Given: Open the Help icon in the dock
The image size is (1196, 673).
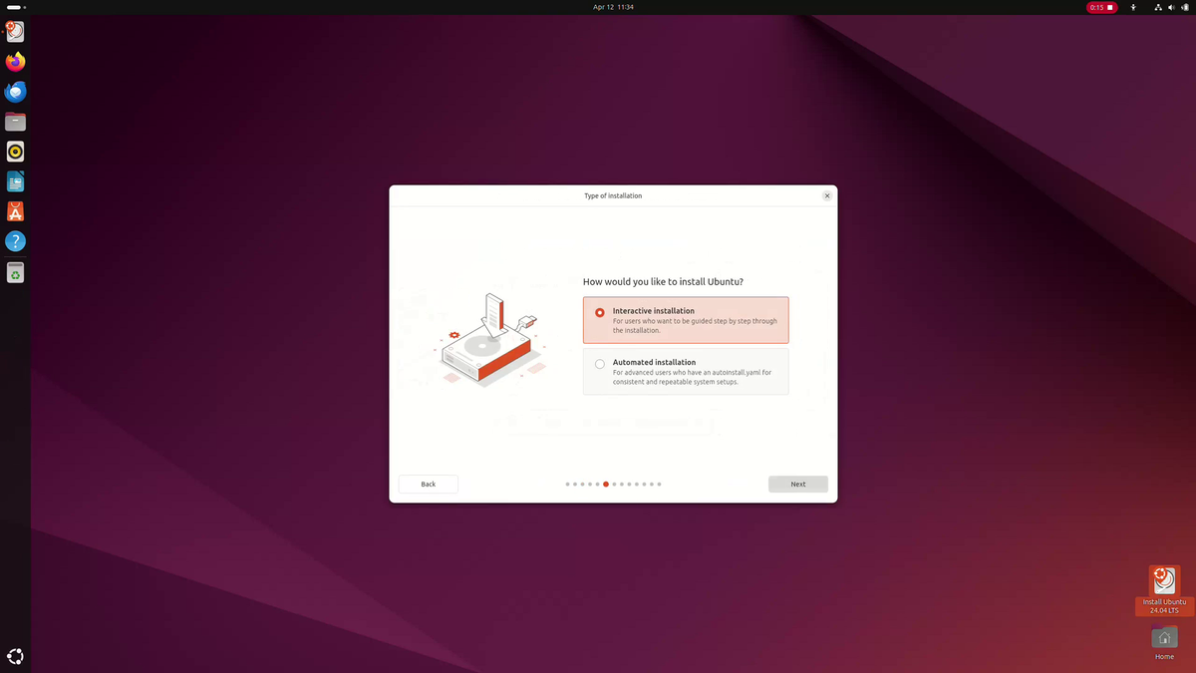Looking at the screenshot, I should pos(15,241).
